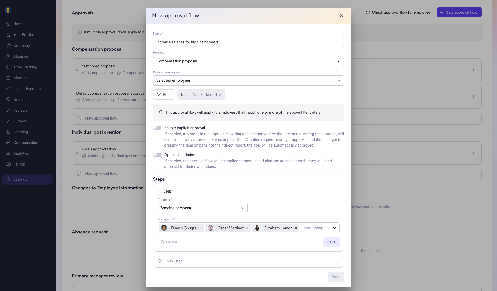Click the Learning book icon
The image size is (497, 291).
pos(8,132)
